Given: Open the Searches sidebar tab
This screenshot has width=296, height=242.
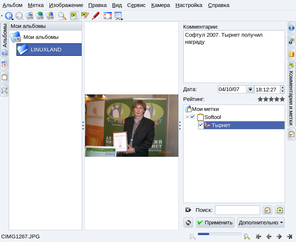Looking at the screenshot, I should pos(5,90).
